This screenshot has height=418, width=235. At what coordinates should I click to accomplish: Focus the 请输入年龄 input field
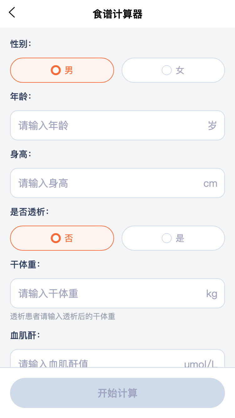click(x=107, y=125)
